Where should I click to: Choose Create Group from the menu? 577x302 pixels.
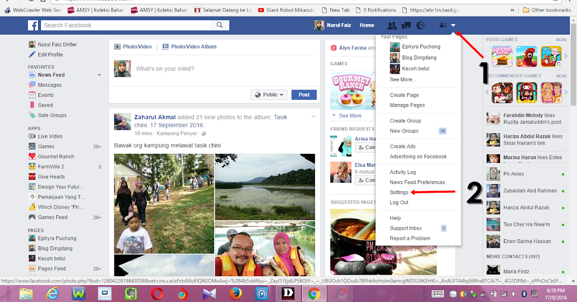[405, 121]
